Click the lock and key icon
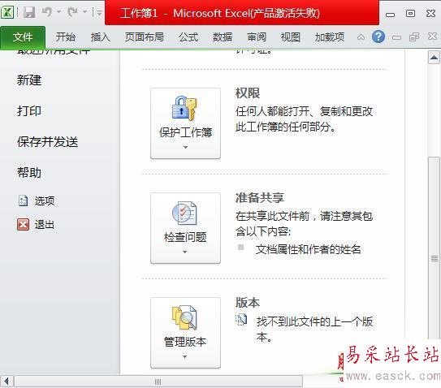 pyautogui.click(x=184, y=109)
